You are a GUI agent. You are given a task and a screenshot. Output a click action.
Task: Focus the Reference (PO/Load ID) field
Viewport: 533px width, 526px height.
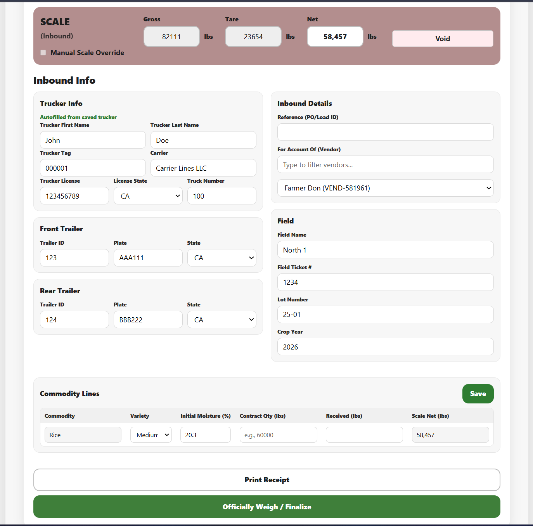(385, 132)
